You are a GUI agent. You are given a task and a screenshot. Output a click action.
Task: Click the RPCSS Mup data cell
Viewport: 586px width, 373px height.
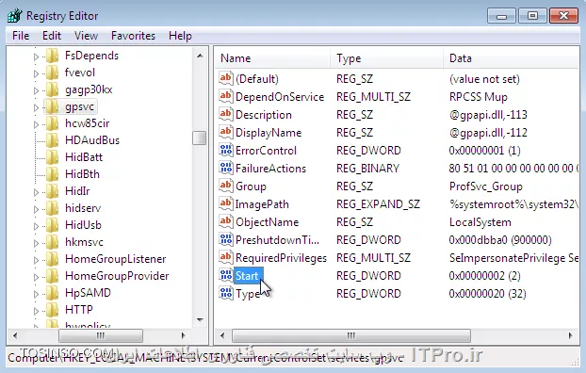pos(479,97)
